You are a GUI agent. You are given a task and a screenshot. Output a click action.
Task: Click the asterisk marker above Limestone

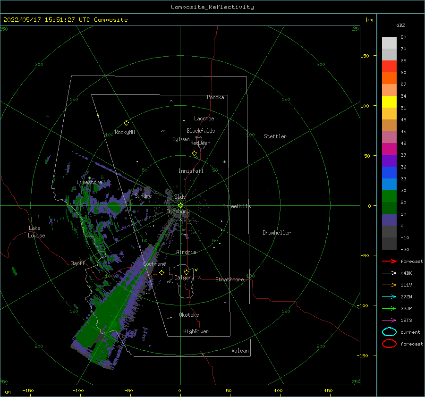click(89, 178)
